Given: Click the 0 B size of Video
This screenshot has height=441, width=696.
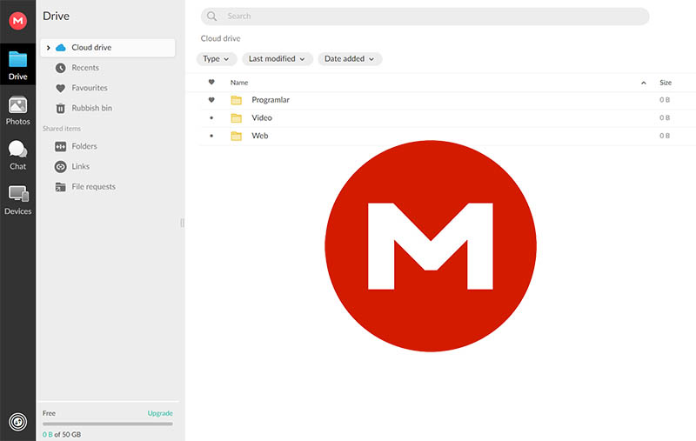Looking at the screenshot, I should (x=665, y=117).
